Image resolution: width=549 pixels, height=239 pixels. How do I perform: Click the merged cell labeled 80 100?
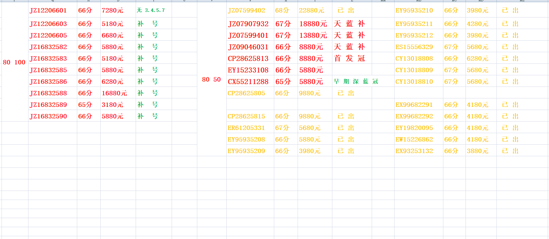click(14, 62)
